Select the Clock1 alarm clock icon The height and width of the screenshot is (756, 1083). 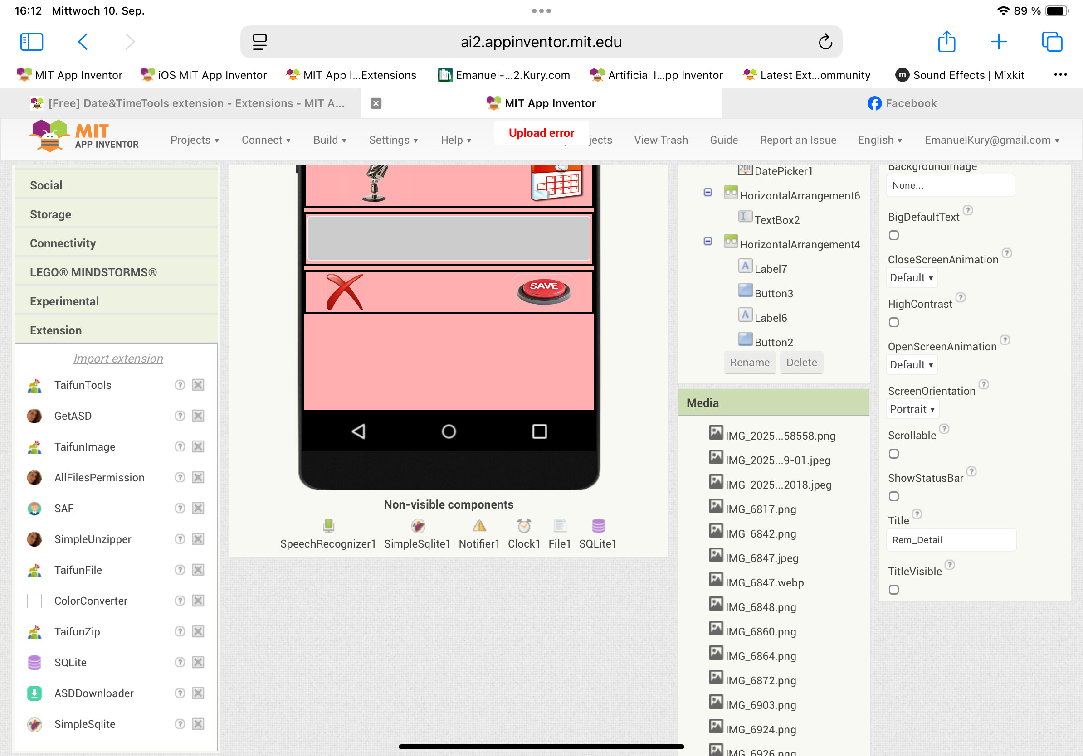(x=523, y=525)
